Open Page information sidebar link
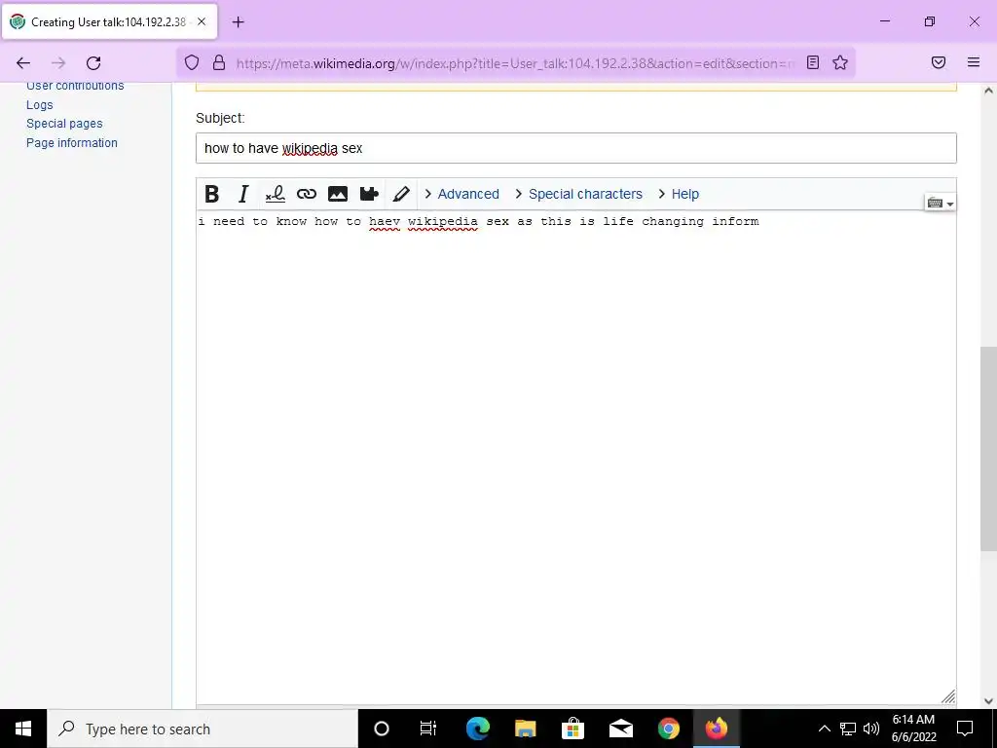This screenshot has width=997, height=748. 72,142
